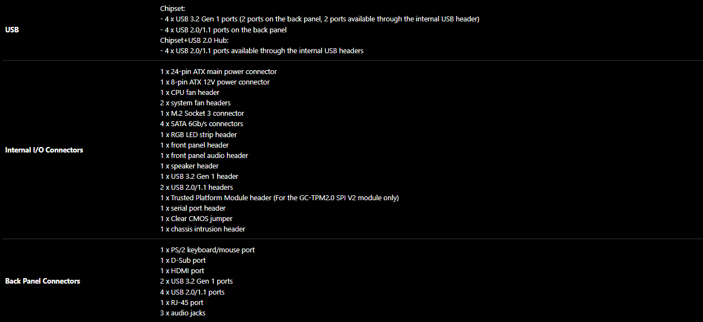Click the HDMI port entry
703x322 pixels.
tap(182, 271)
